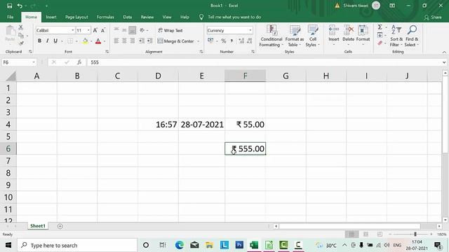Decrease the indent

(x=142, y=41)
